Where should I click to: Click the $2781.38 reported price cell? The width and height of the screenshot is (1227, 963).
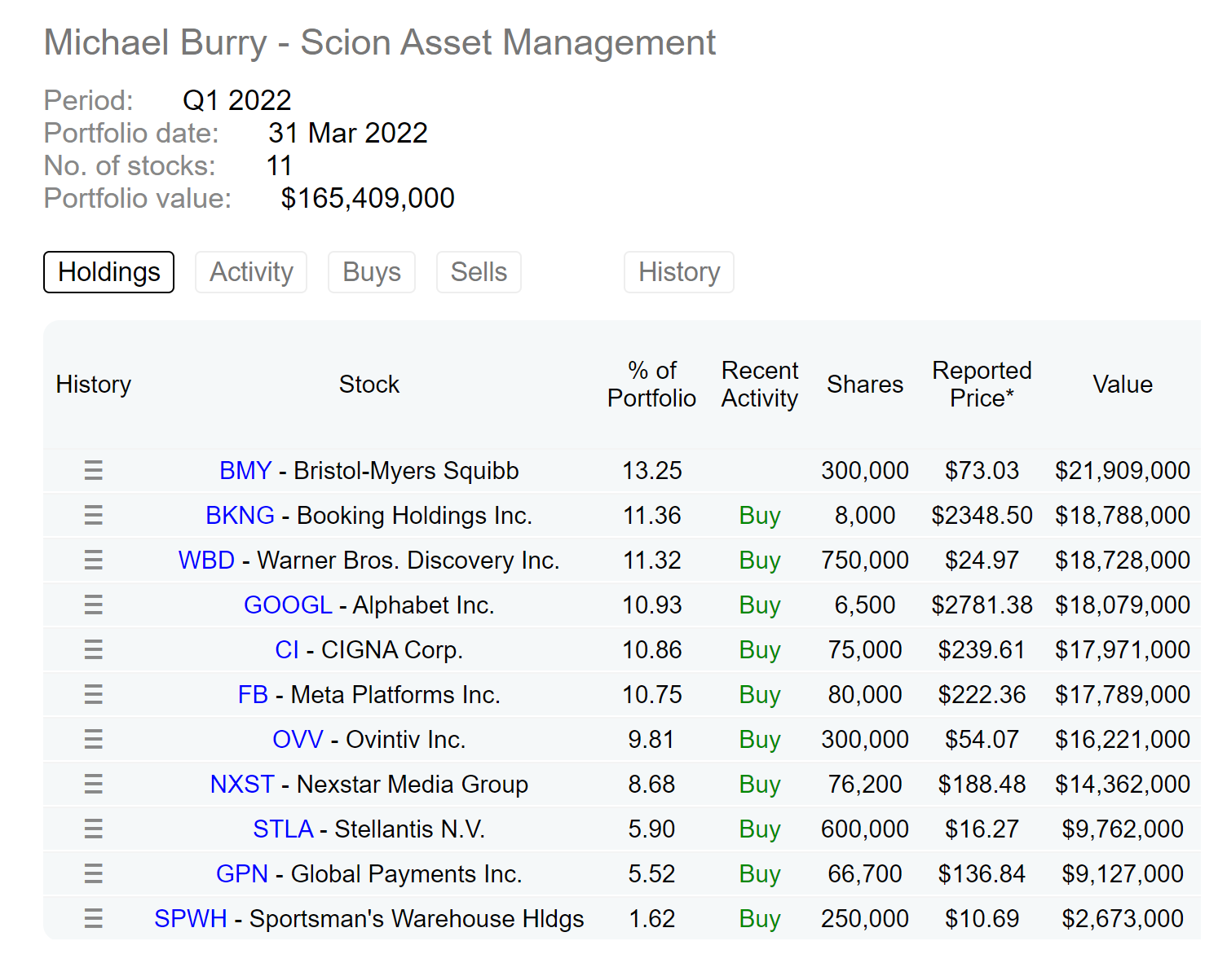click(x=982, y=605)
